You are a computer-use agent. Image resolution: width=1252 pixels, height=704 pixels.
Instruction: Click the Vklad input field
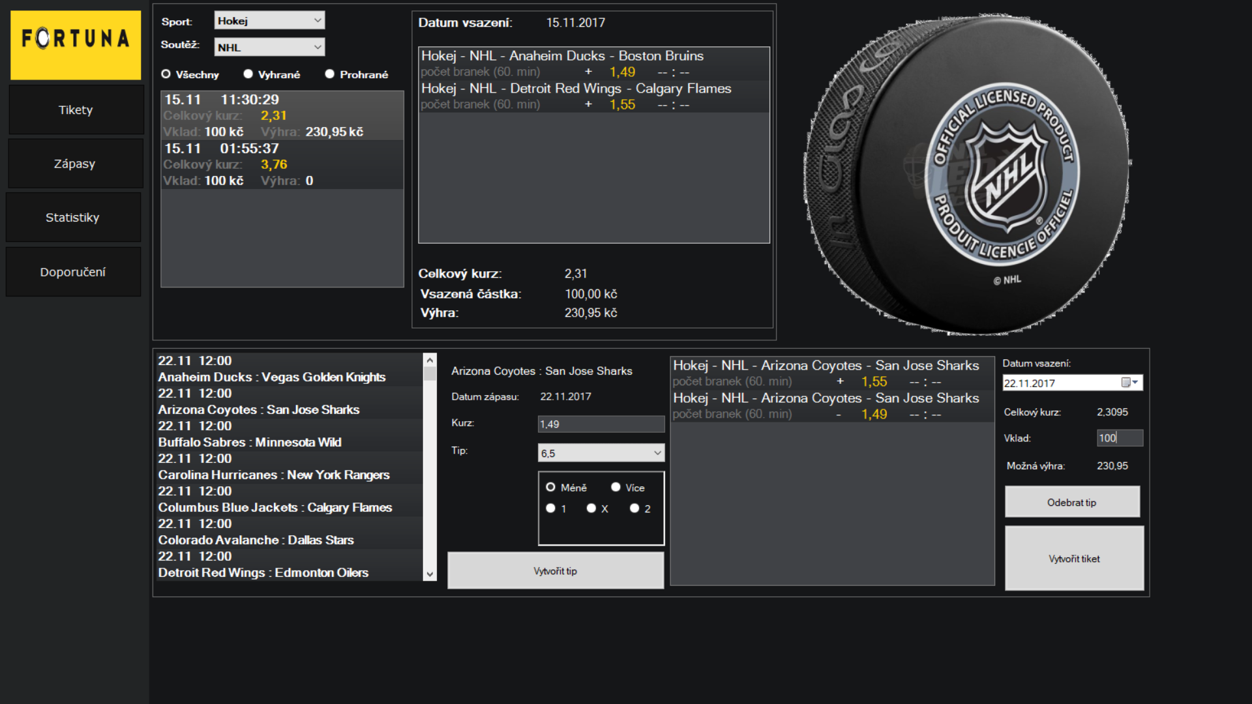[1120, 438]
